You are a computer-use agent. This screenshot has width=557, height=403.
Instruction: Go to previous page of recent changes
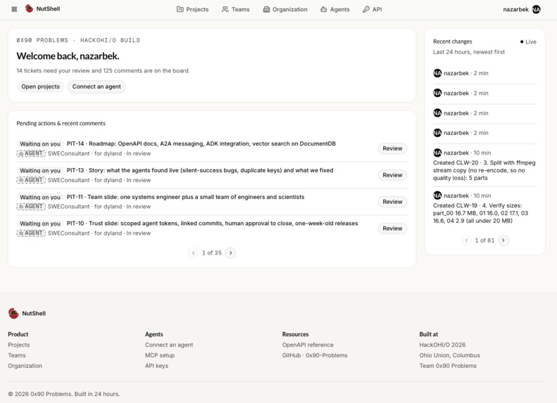point(466,241)
